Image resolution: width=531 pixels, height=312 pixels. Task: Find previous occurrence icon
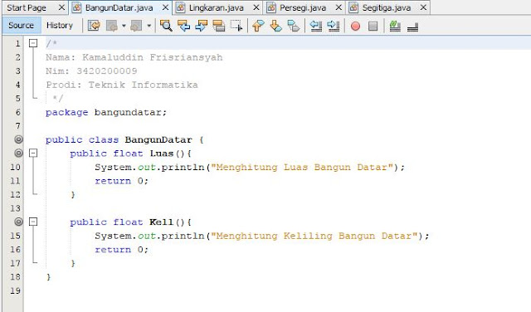[x=183, y=26]
